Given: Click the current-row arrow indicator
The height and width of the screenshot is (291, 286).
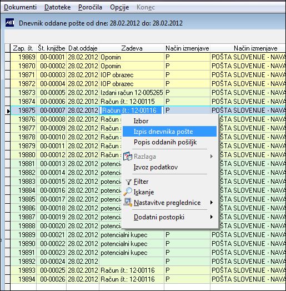Looking at the screenshot, I should [x=8, y=111].
